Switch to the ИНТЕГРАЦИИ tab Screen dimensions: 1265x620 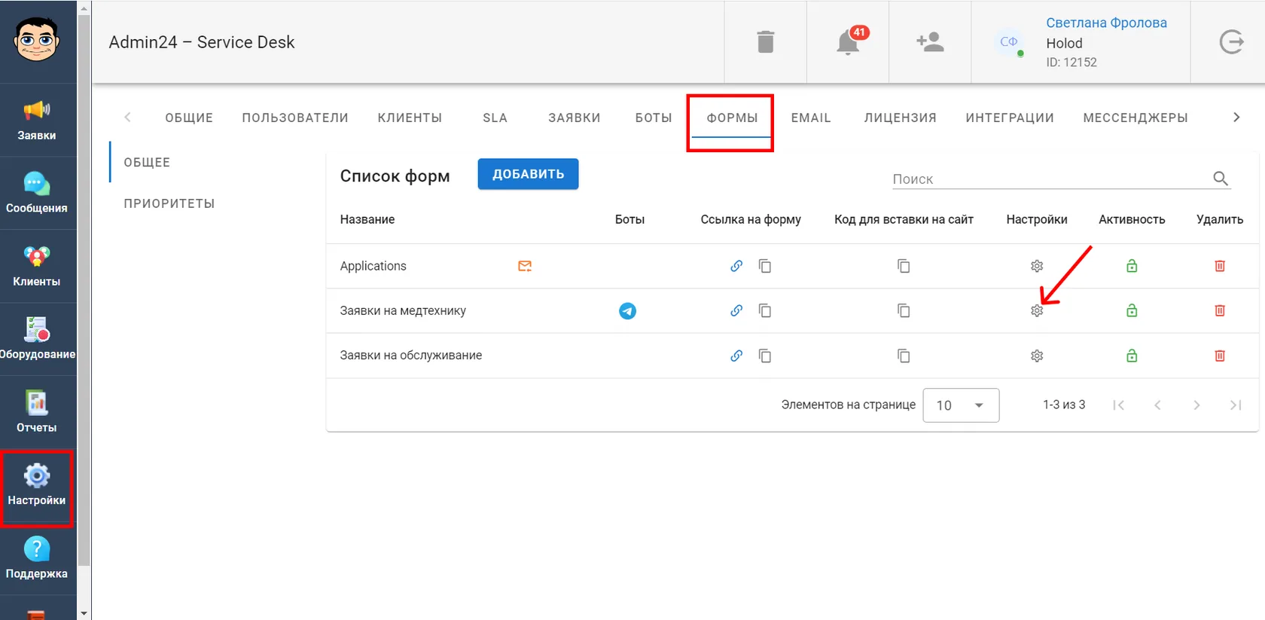tap(1010, 118)
